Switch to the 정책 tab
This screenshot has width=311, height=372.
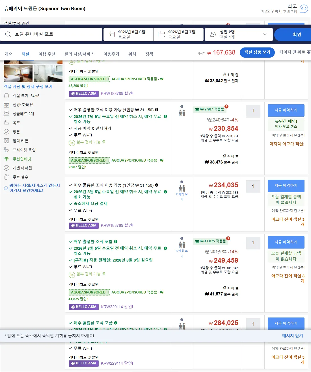pyautogui.click(x=149, y=54)
